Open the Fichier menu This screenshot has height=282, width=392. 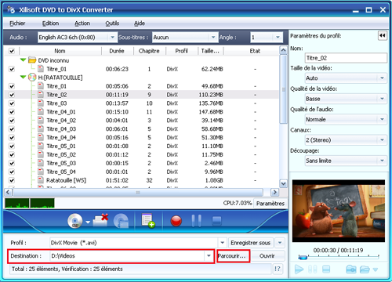point(17,23)
